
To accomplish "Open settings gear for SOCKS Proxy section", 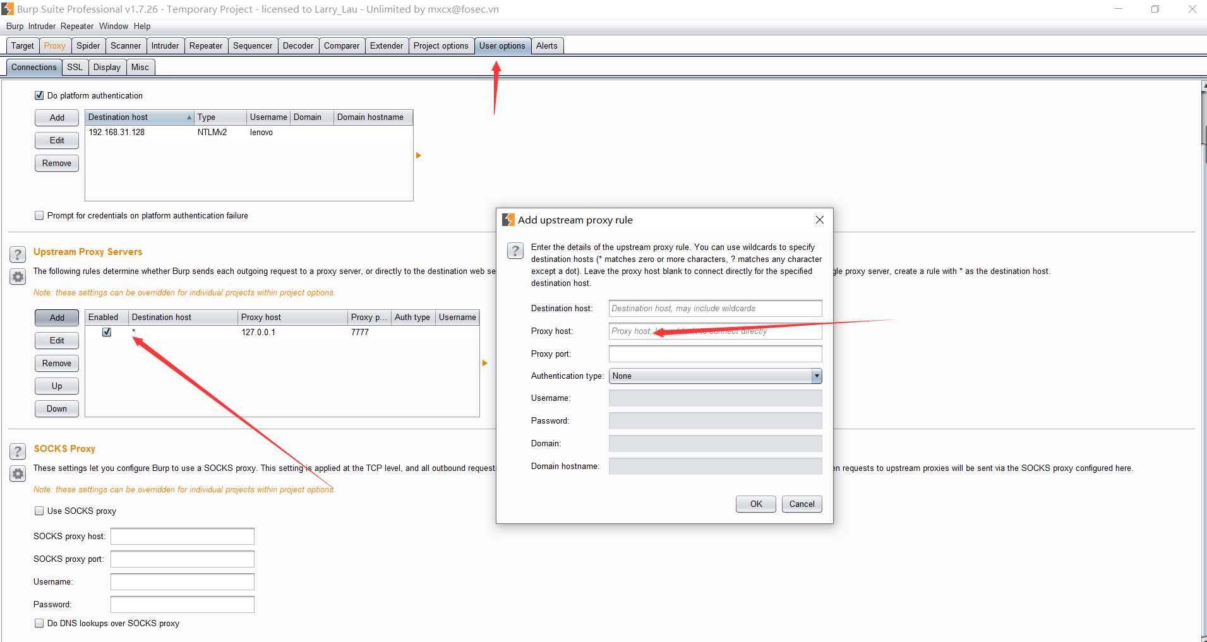I will click(18, 473).
